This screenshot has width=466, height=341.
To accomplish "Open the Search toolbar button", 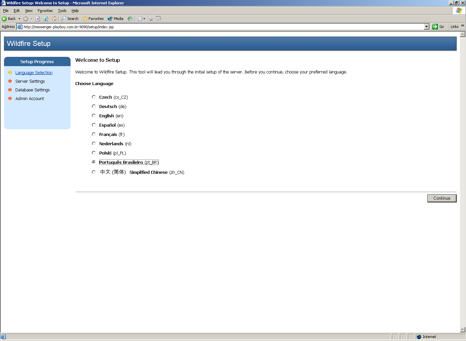I will click(70, 19).
